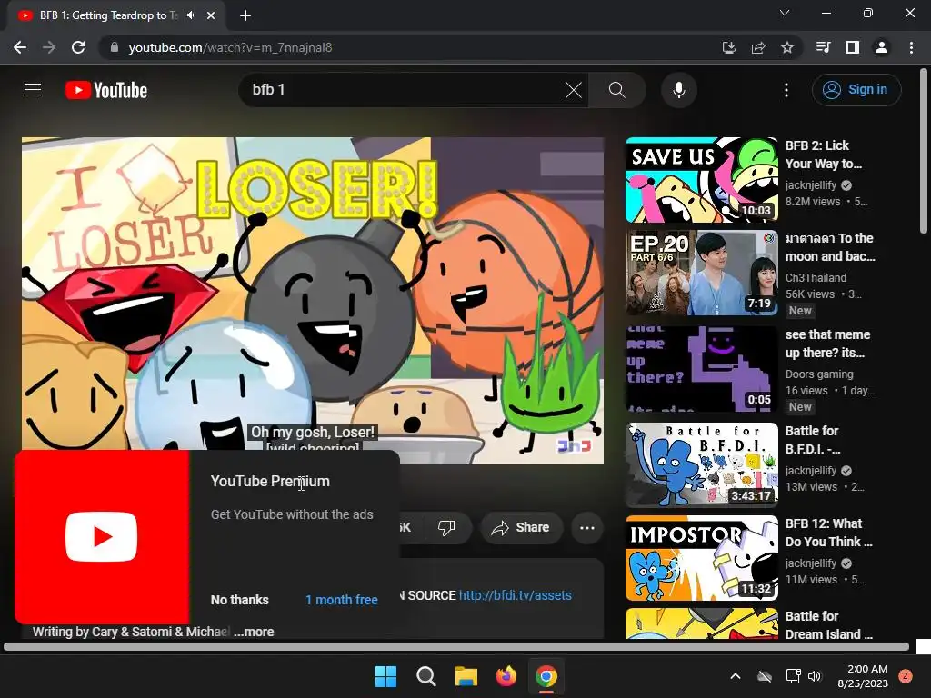The image size is (931, 698).
Task: Open Windows taskbar search
Action: click(425, 676)
